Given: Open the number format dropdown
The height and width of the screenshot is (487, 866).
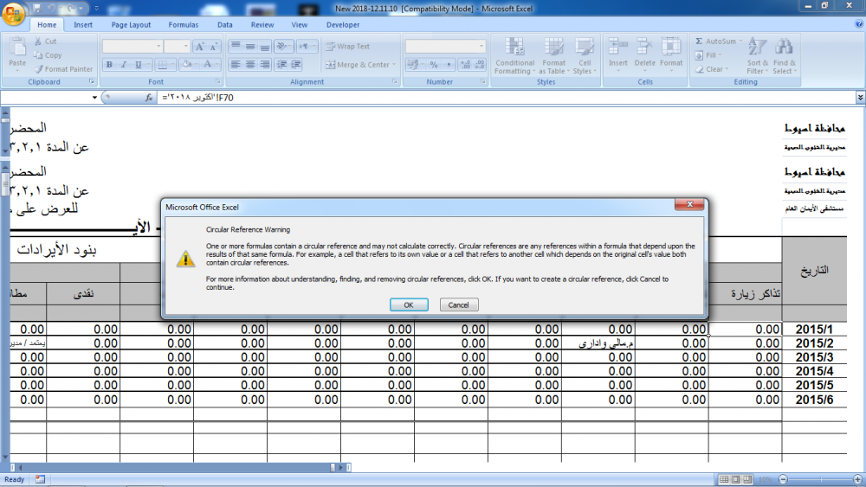Looking at the screenshot, I should pyautogui.click(x=481, y=47).
